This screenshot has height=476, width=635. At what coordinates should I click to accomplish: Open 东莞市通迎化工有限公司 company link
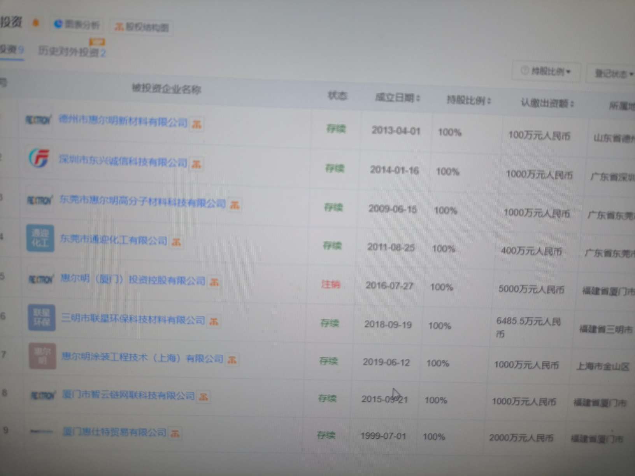coord(114,240)
